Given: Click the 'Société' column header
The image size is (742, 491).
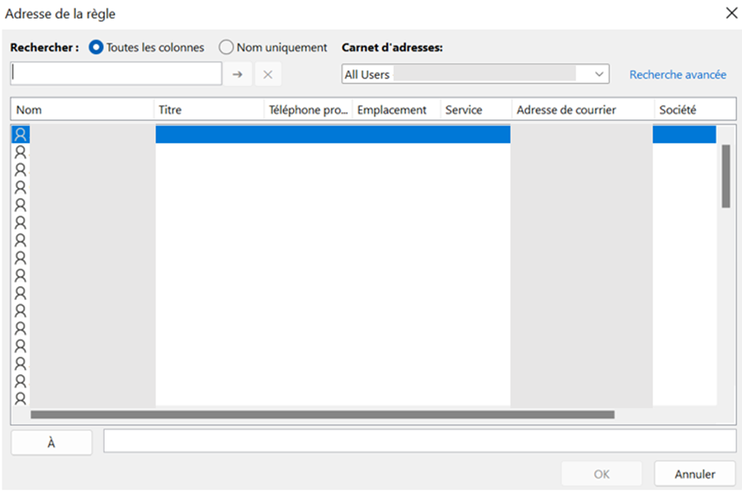Looking at the screenshot, I should pos(695,109).
